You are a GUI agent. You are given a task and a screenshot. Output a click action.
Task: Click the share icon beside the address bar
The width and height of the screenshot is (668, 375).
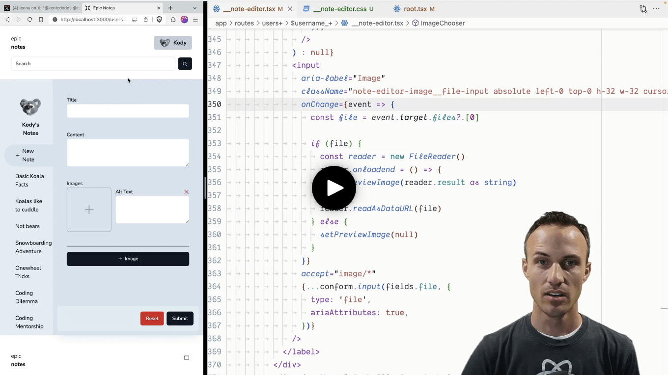pyautogui.click(x=146, y=20)
